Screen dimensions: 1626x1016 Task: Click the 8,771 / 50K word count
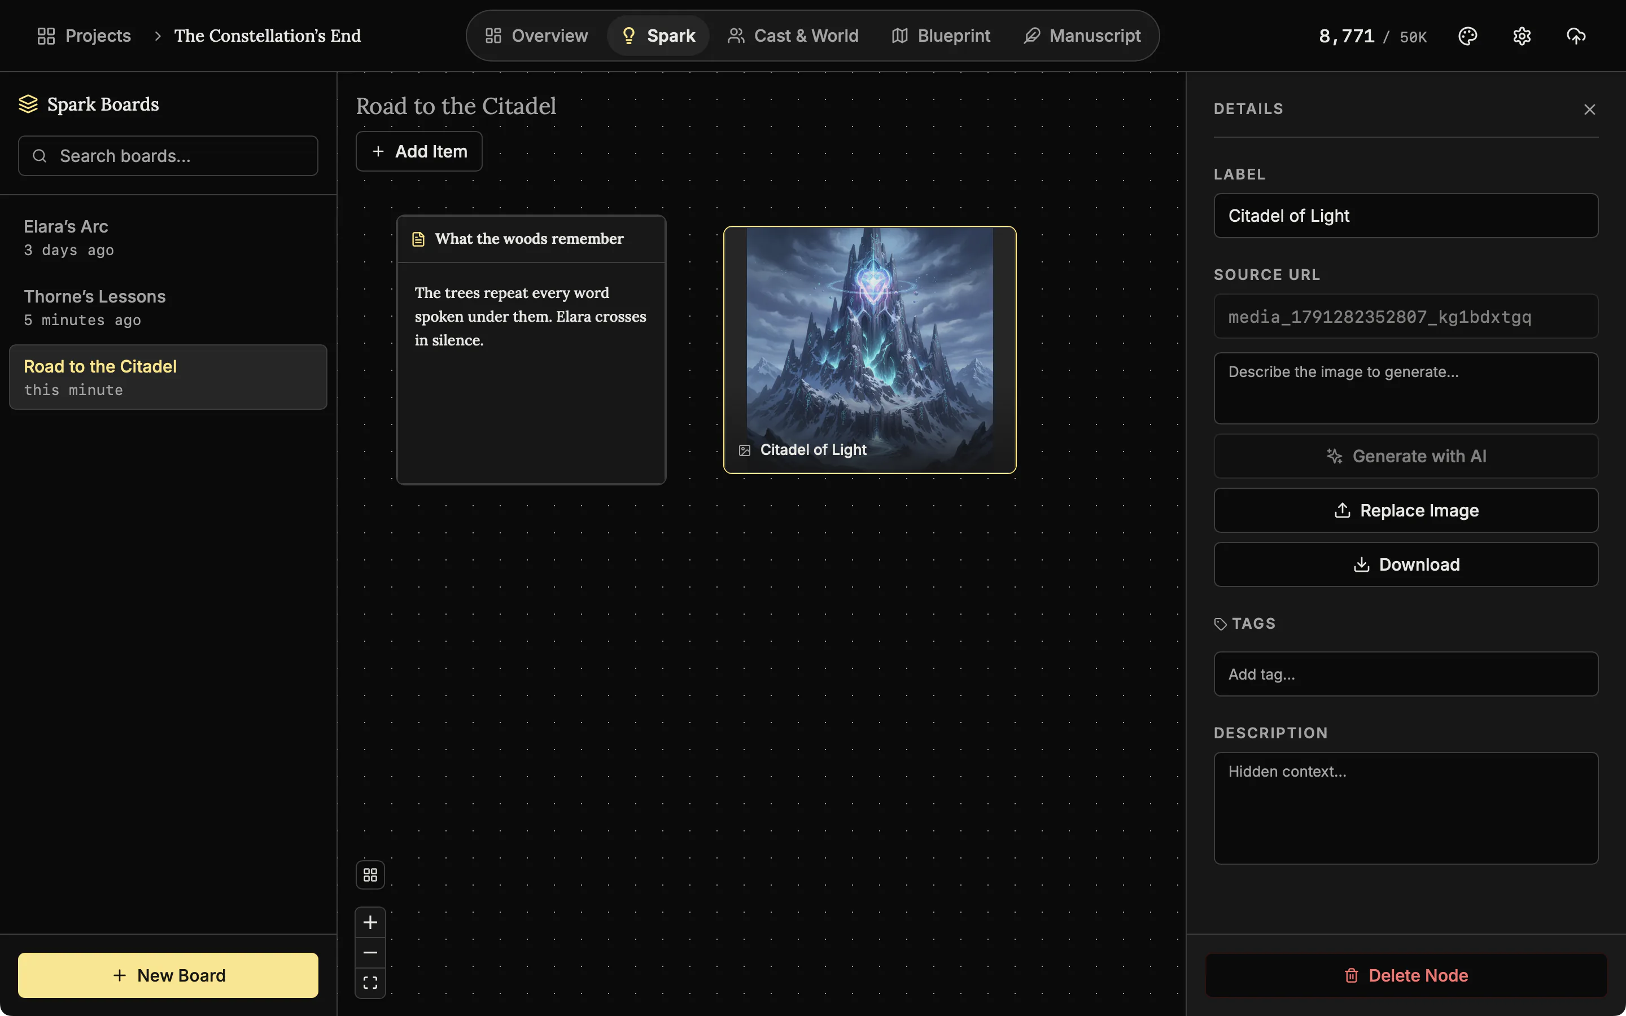[x=1372, y=36]
